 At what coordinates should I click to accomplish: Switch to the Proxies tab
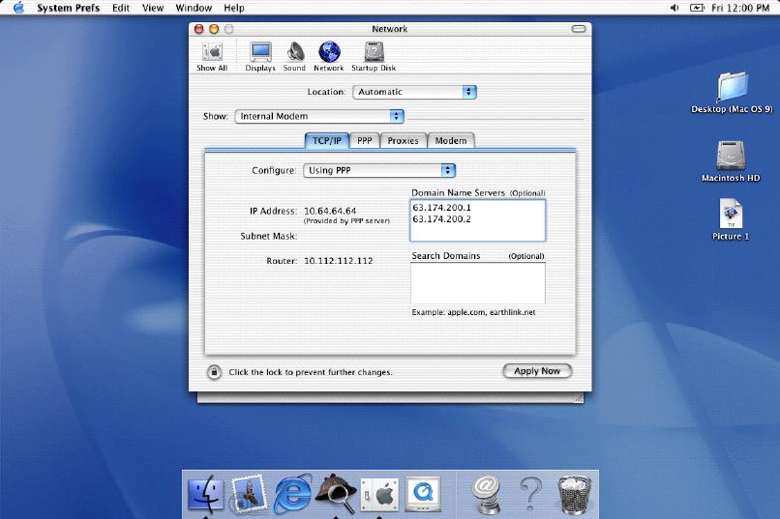403,140
